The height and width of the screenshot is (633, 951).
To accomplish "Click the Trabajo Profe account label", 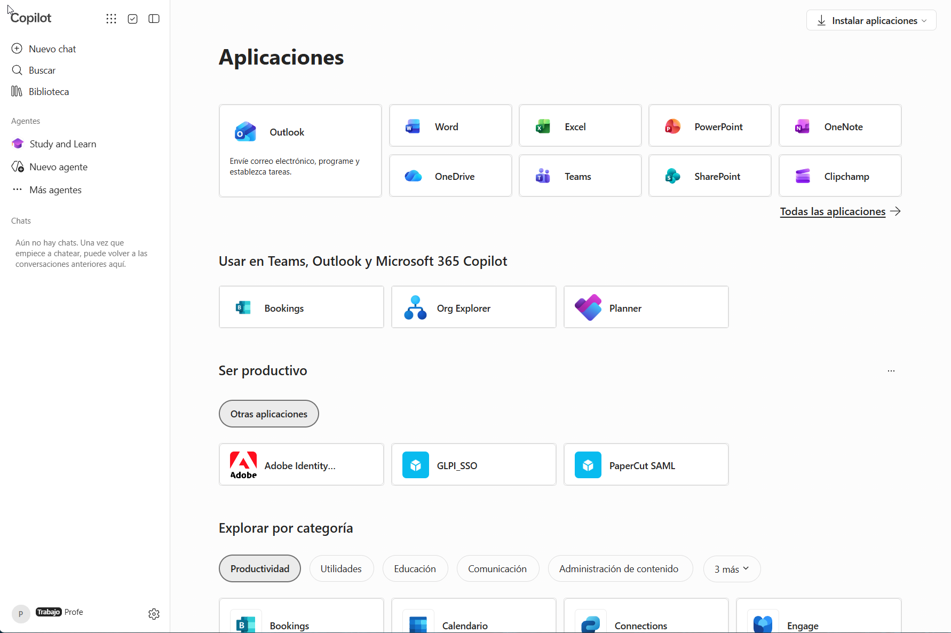I will [59, 612].
